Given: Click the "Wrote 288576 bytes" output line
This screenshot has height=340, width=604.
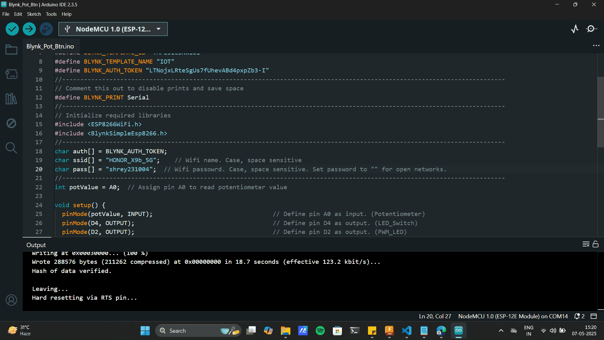Looking at the screenshot, I should coord(206,262).
